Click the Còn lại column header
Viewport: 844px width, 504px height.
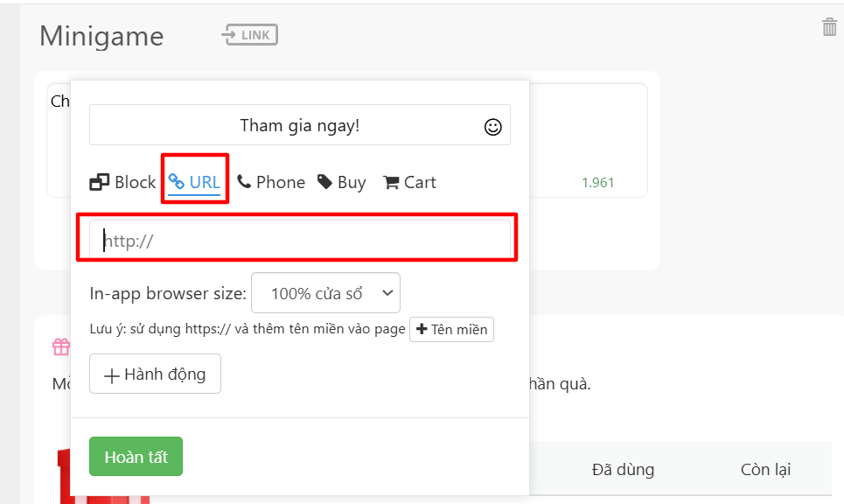(765, 469)
